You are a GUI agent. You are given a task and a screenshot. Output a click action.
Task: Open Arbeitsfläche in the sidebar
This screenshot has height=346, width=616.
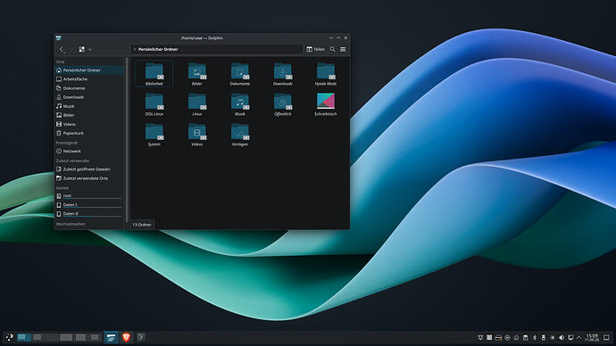[89, 79]
